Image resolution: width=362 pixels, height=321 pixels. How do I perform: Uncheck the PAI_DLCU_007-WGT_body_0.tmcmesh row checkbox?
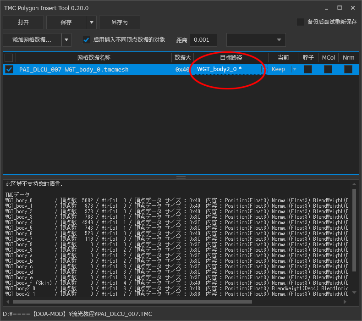(x=9, y=69)
